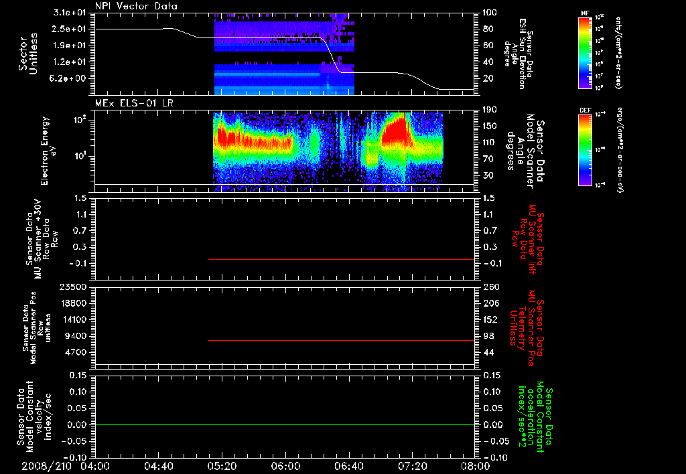686x474 pixels.
Task: Click the 23500 scanner position tick label
Action: pyautogui.click(x=72, y=287)
